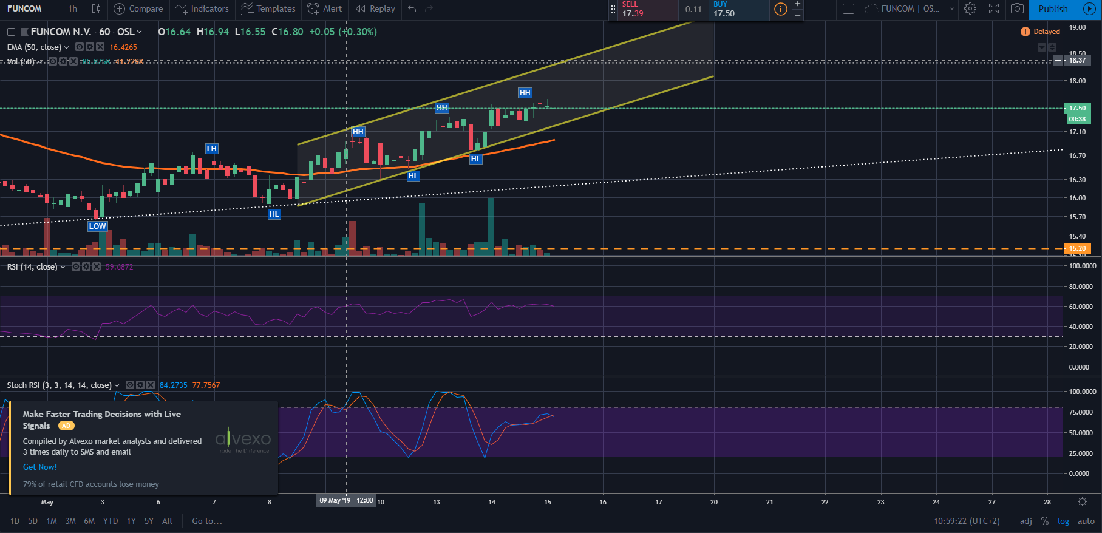Click the play icon beside Publish
This screenshot has width=1102, height=533.
pos(1090,9)
